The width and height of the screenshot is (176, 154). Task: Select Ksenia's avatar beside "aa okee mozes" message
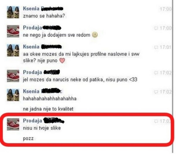coord(13,50)
